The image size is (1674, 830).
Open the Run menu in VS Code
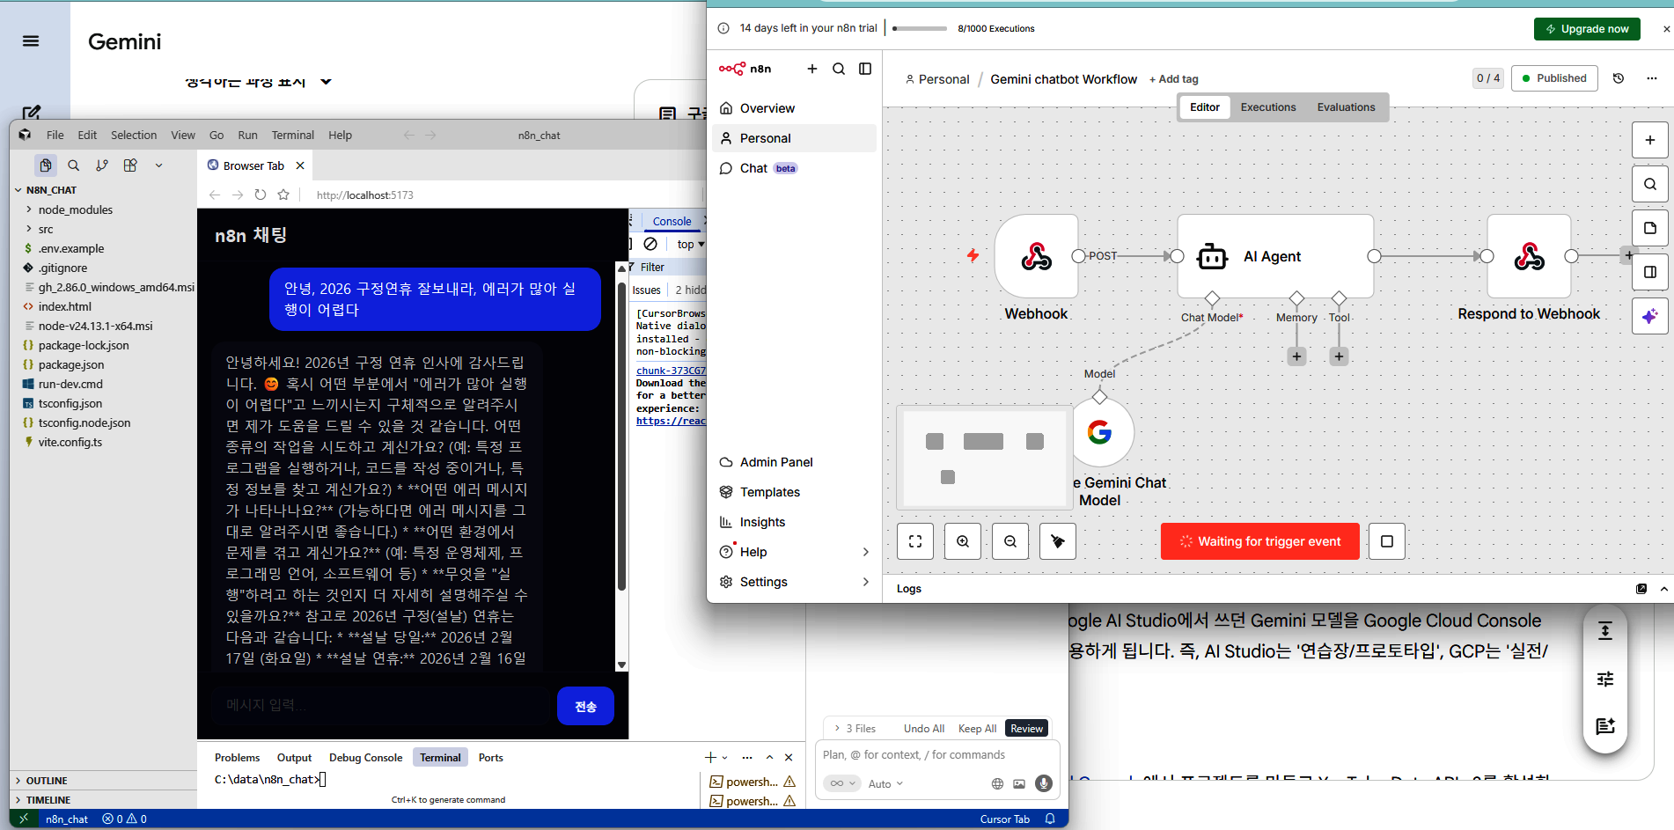[x=247, y=135]
